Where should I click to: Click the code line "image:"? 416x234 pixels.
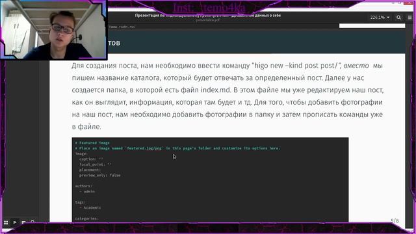pos(81,153)
